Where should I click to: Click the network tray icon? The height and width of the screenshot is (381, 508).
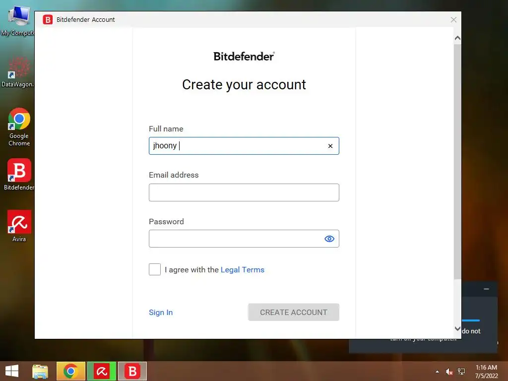click(x=461, y=372)
